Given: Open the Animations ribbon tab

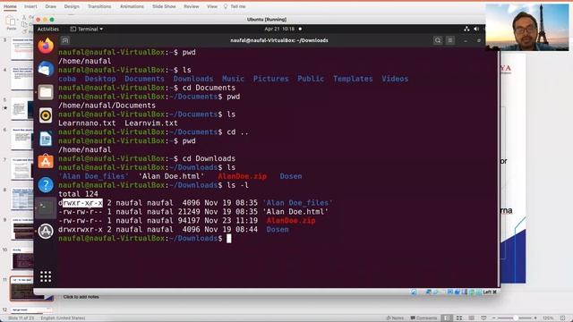Looking at the screenshot, I should click(132, 6).
